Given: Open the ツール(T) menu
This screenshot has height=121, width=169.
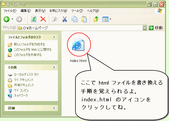Looking at the screenshot, I should (77, 11).
